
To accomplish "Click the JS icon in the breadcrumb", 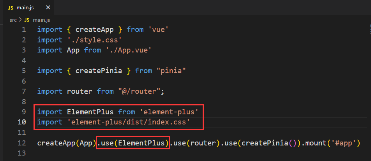I will point(27,20).
